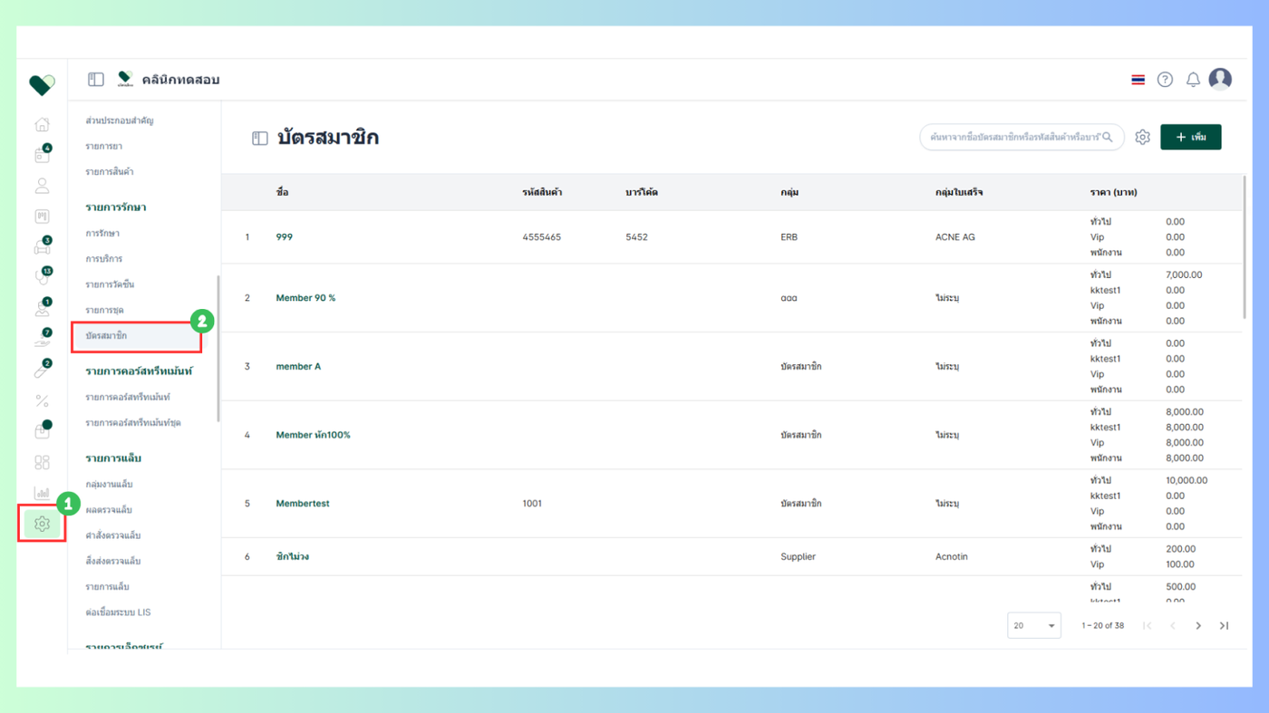Click the panel icon beside the บัตรสมาชิก title

pyautogui.click(x=260, y=138)
